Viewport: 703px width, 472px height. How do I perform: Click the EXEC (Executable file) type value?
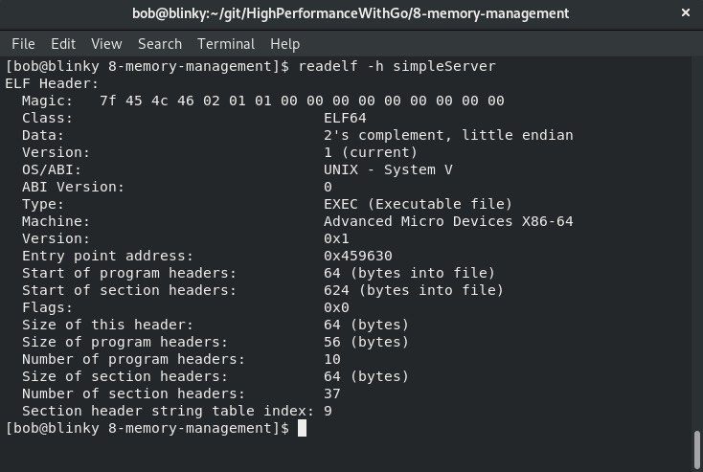[x=418, y=204]
